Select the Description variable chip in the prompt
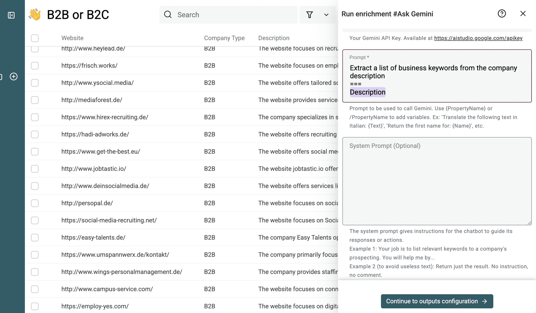Image resolution: width=536 pixels, height=313 pixels. [x=367, y=92]
